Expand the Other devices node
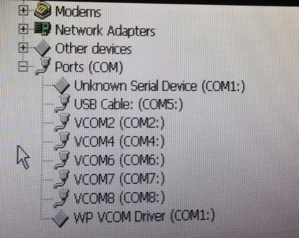 (x=23, y=48)
